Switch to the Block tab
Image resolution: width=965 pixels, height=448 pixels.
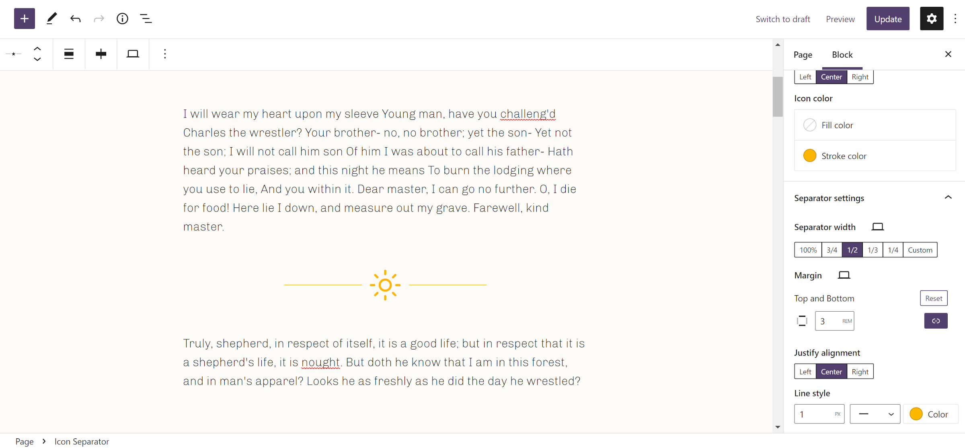(x=842, y=54)
